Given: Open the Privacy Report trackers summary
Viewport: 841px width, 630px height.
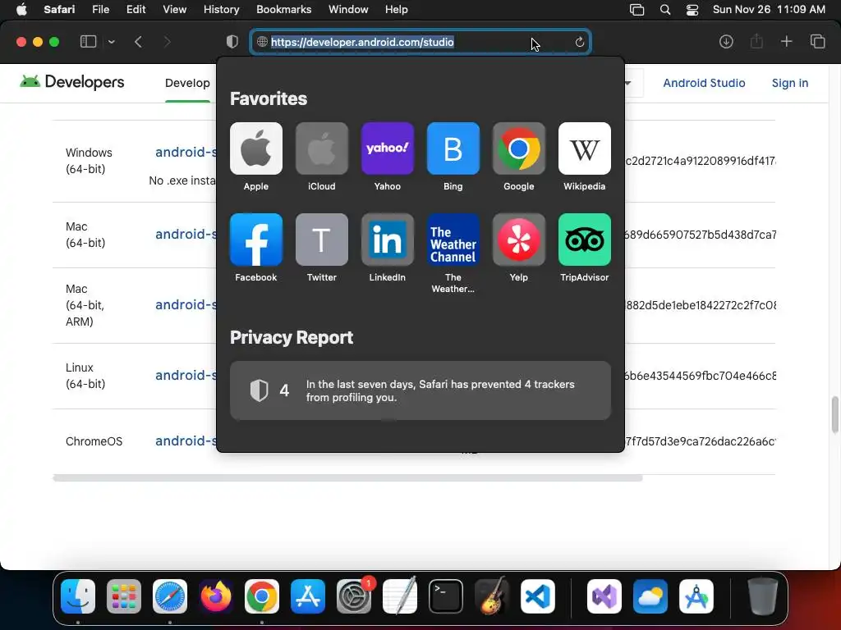Looking at the screenshot, I should click(420, 390).
